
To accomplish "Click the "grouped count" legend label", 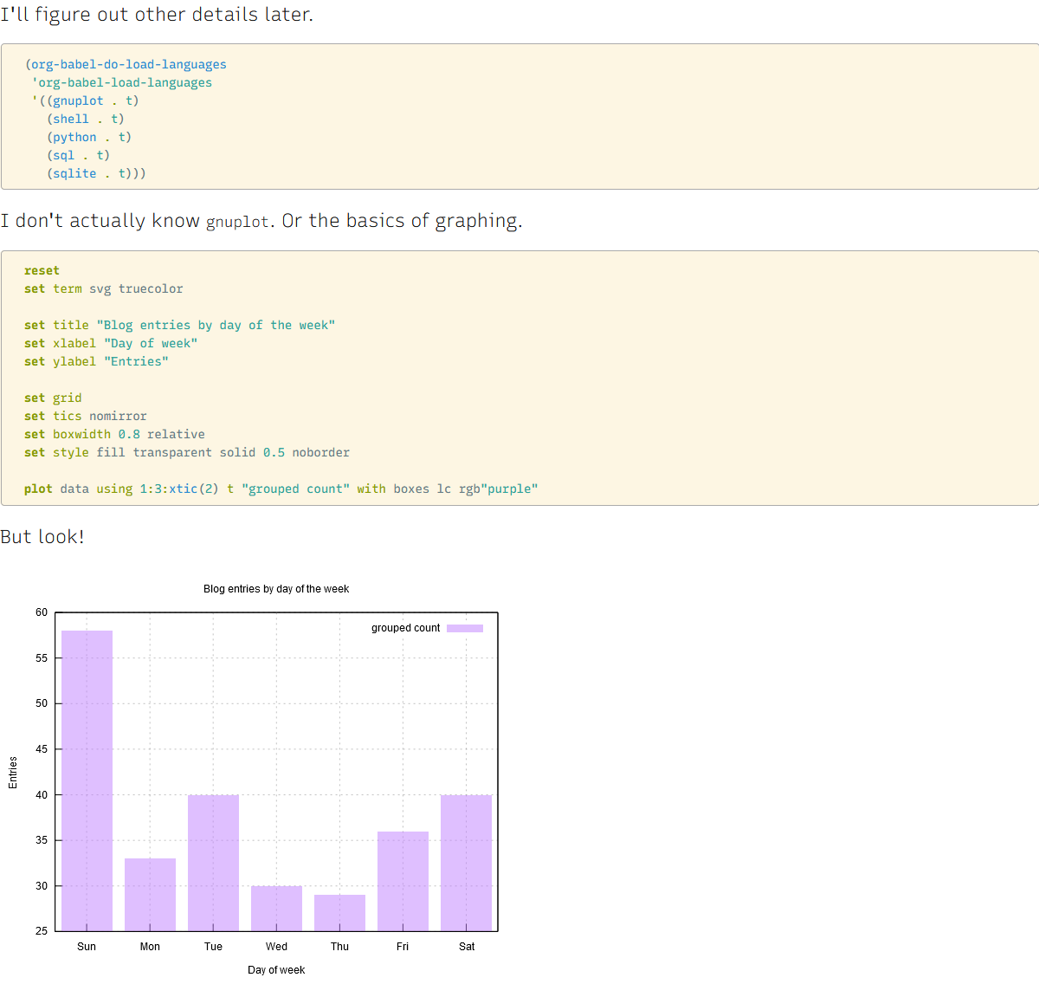I will pos(405,628).
